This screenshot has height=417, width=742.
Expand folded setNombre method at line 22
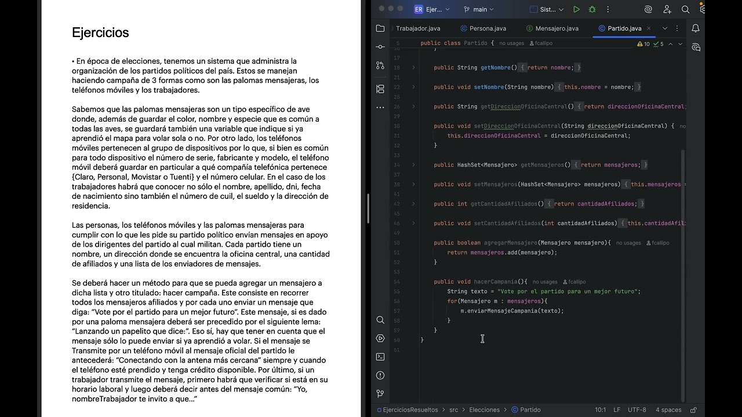pos(413,87)
